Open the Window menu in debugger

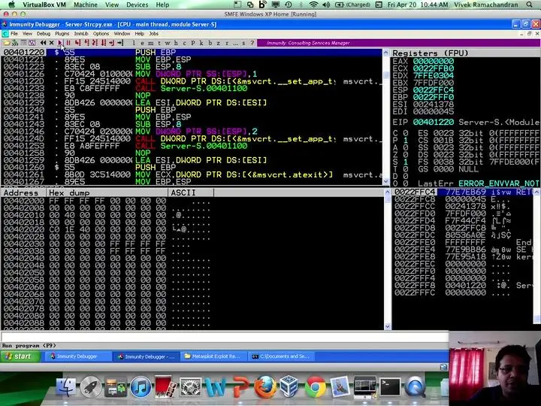click(x=122, y=34)
